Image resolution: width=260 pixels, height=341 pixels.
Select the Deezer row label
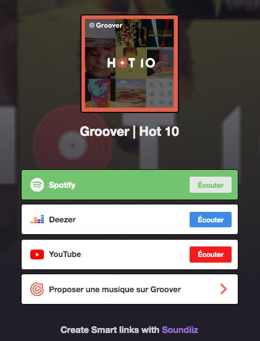(x=62, y=219)
